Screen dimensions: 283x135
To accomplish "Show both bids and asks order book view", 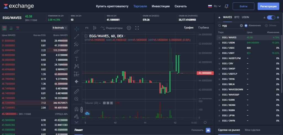I will click(4, 28).
